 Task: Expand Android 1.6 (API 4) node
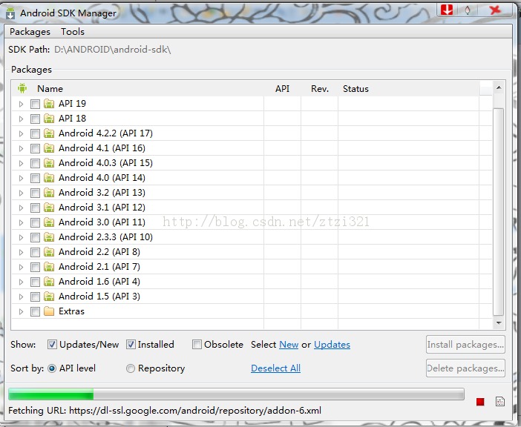21,282
